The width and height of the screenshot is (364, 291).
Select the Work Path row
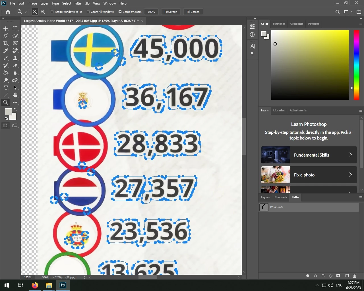pos(309,207)
